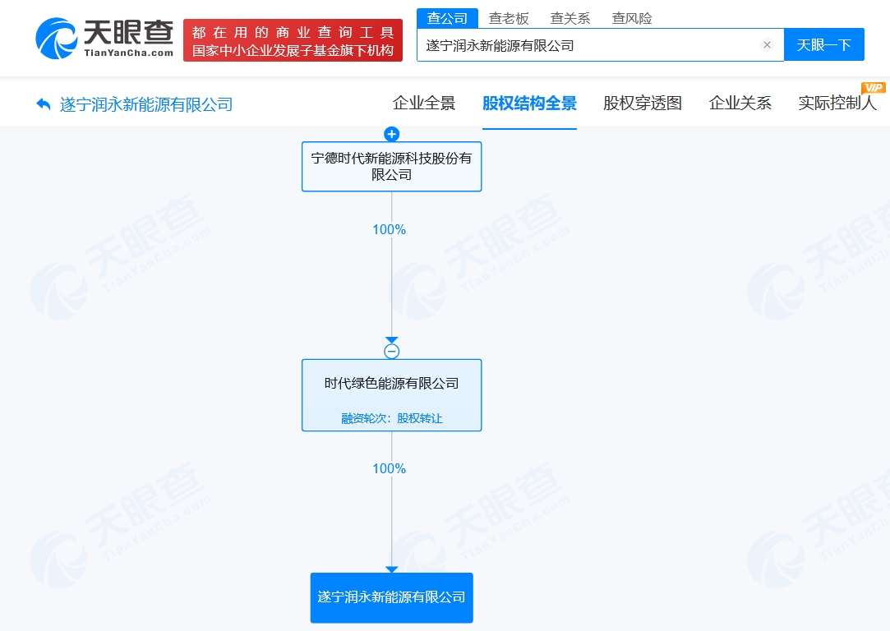Select the 股权结构全景 tab
The image size is (890, 631).
point(529,104)
